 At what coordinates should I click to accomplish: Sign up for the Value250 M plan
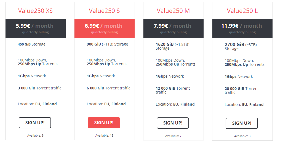coord(173,123)
